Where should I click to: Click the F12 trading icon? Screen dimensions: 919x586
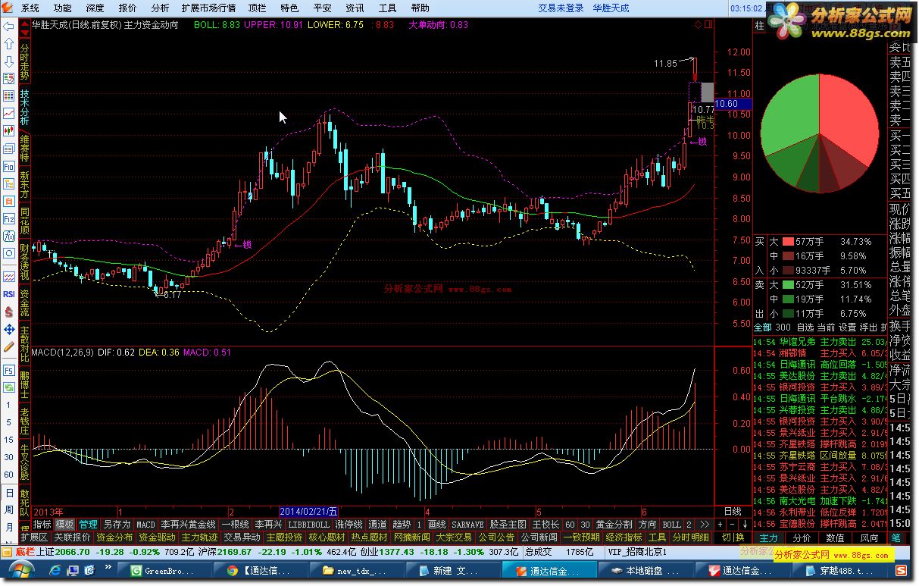pyautogui.click(x=8, y=219)
